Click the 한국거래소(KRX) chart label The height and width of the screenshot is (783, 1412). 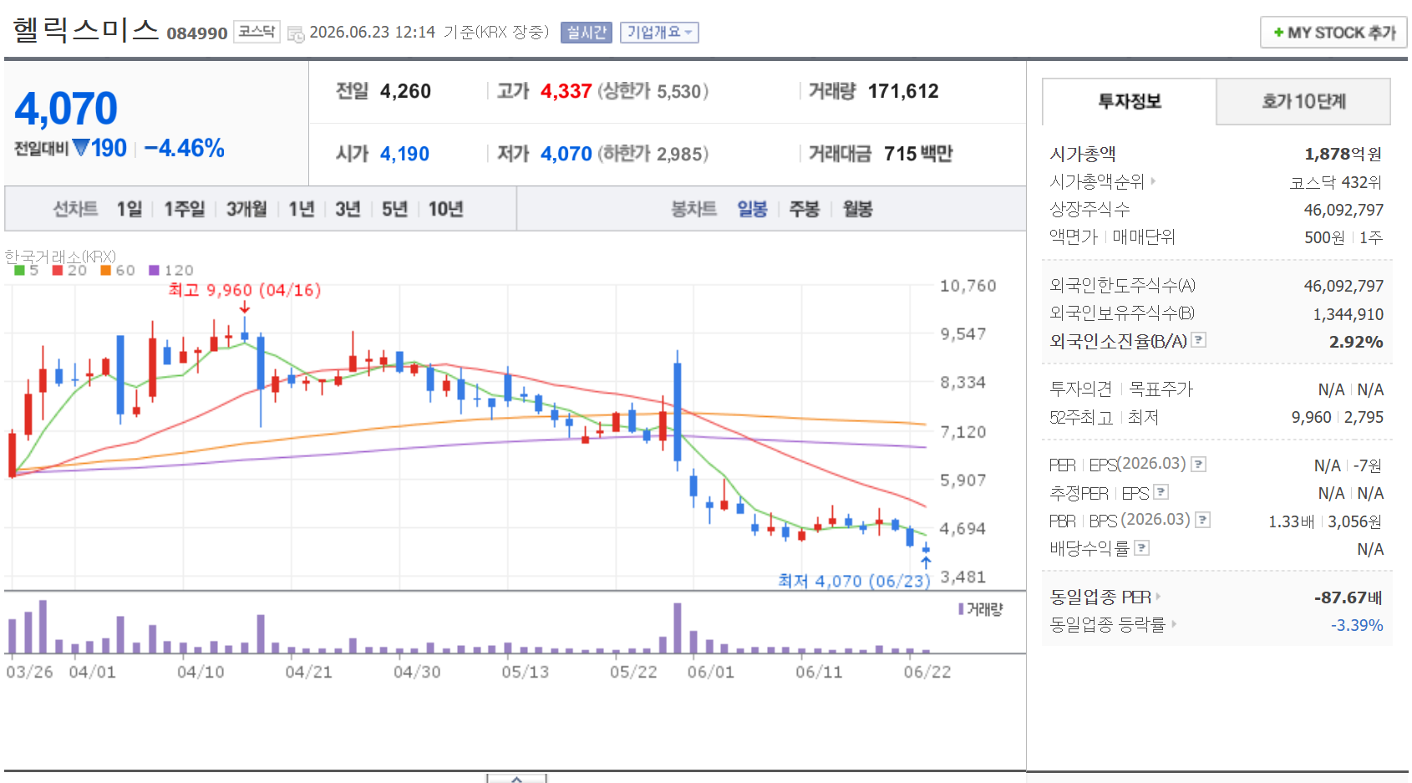tap(60, 256)
